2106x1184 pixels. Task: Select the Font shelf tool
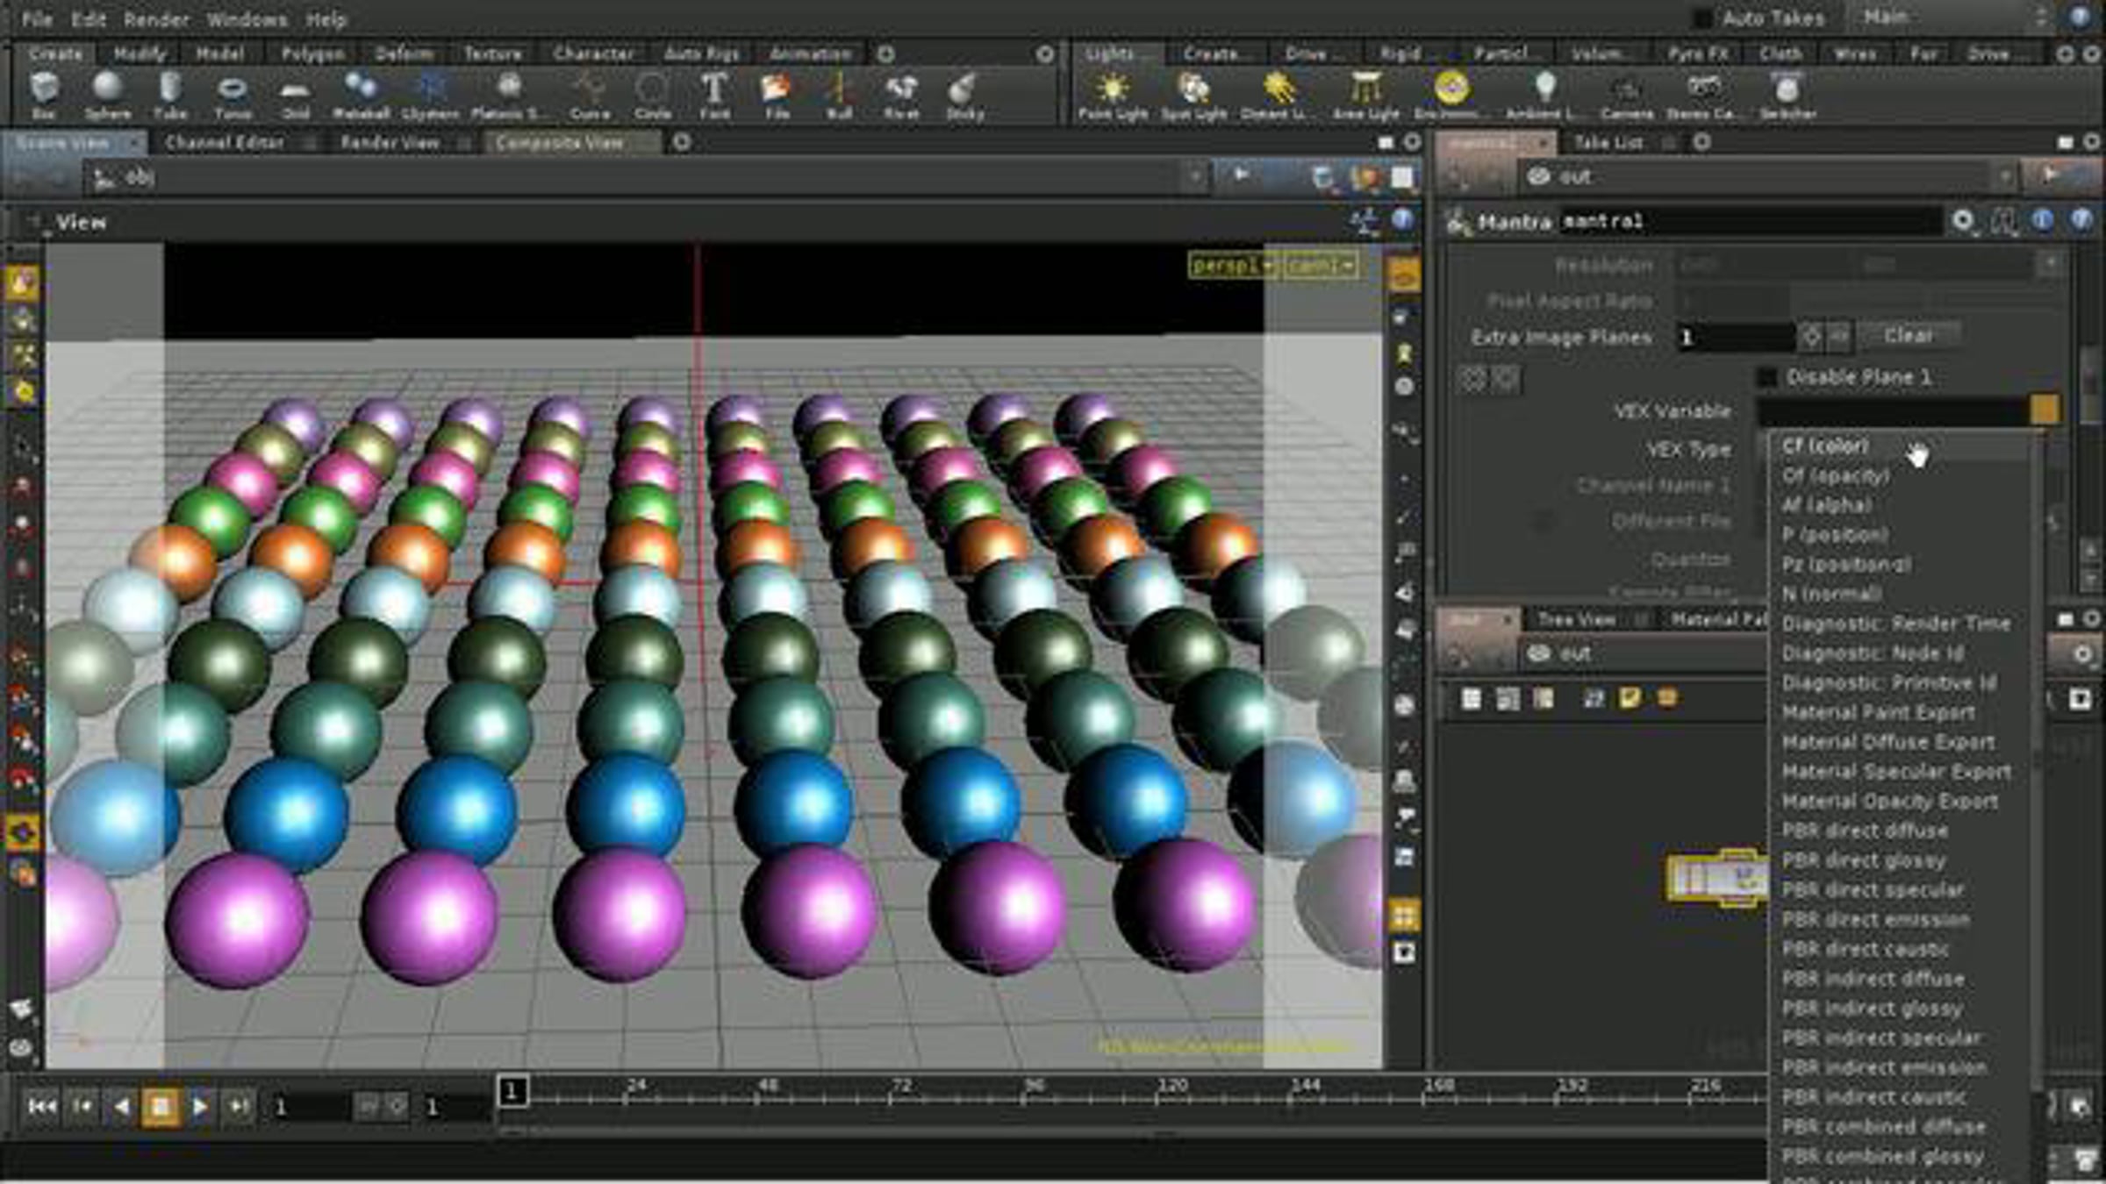pos(714,95)
